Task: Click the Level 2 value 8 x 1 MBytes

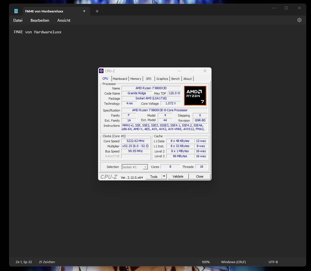Action: 180,151
